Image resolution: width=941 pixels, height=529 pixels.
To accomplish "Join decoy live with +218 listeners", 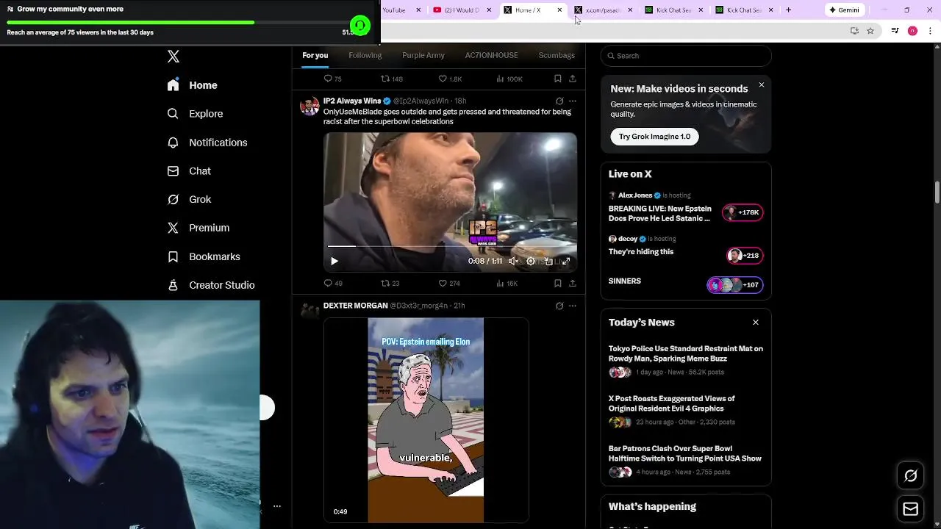I will [745, 256].
